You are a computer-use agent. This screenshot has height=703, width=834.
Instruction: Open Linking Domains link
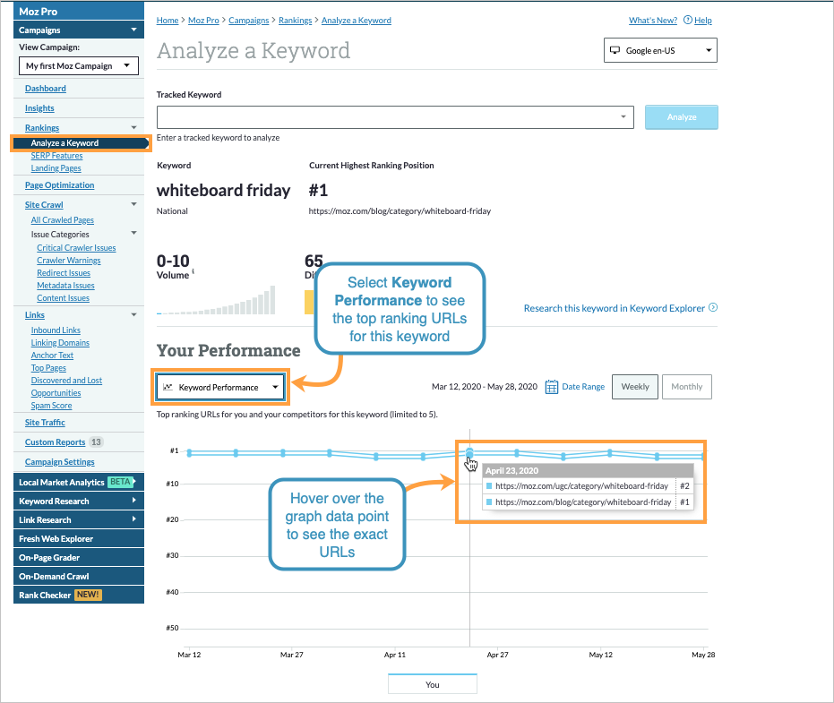pos(60,342)
